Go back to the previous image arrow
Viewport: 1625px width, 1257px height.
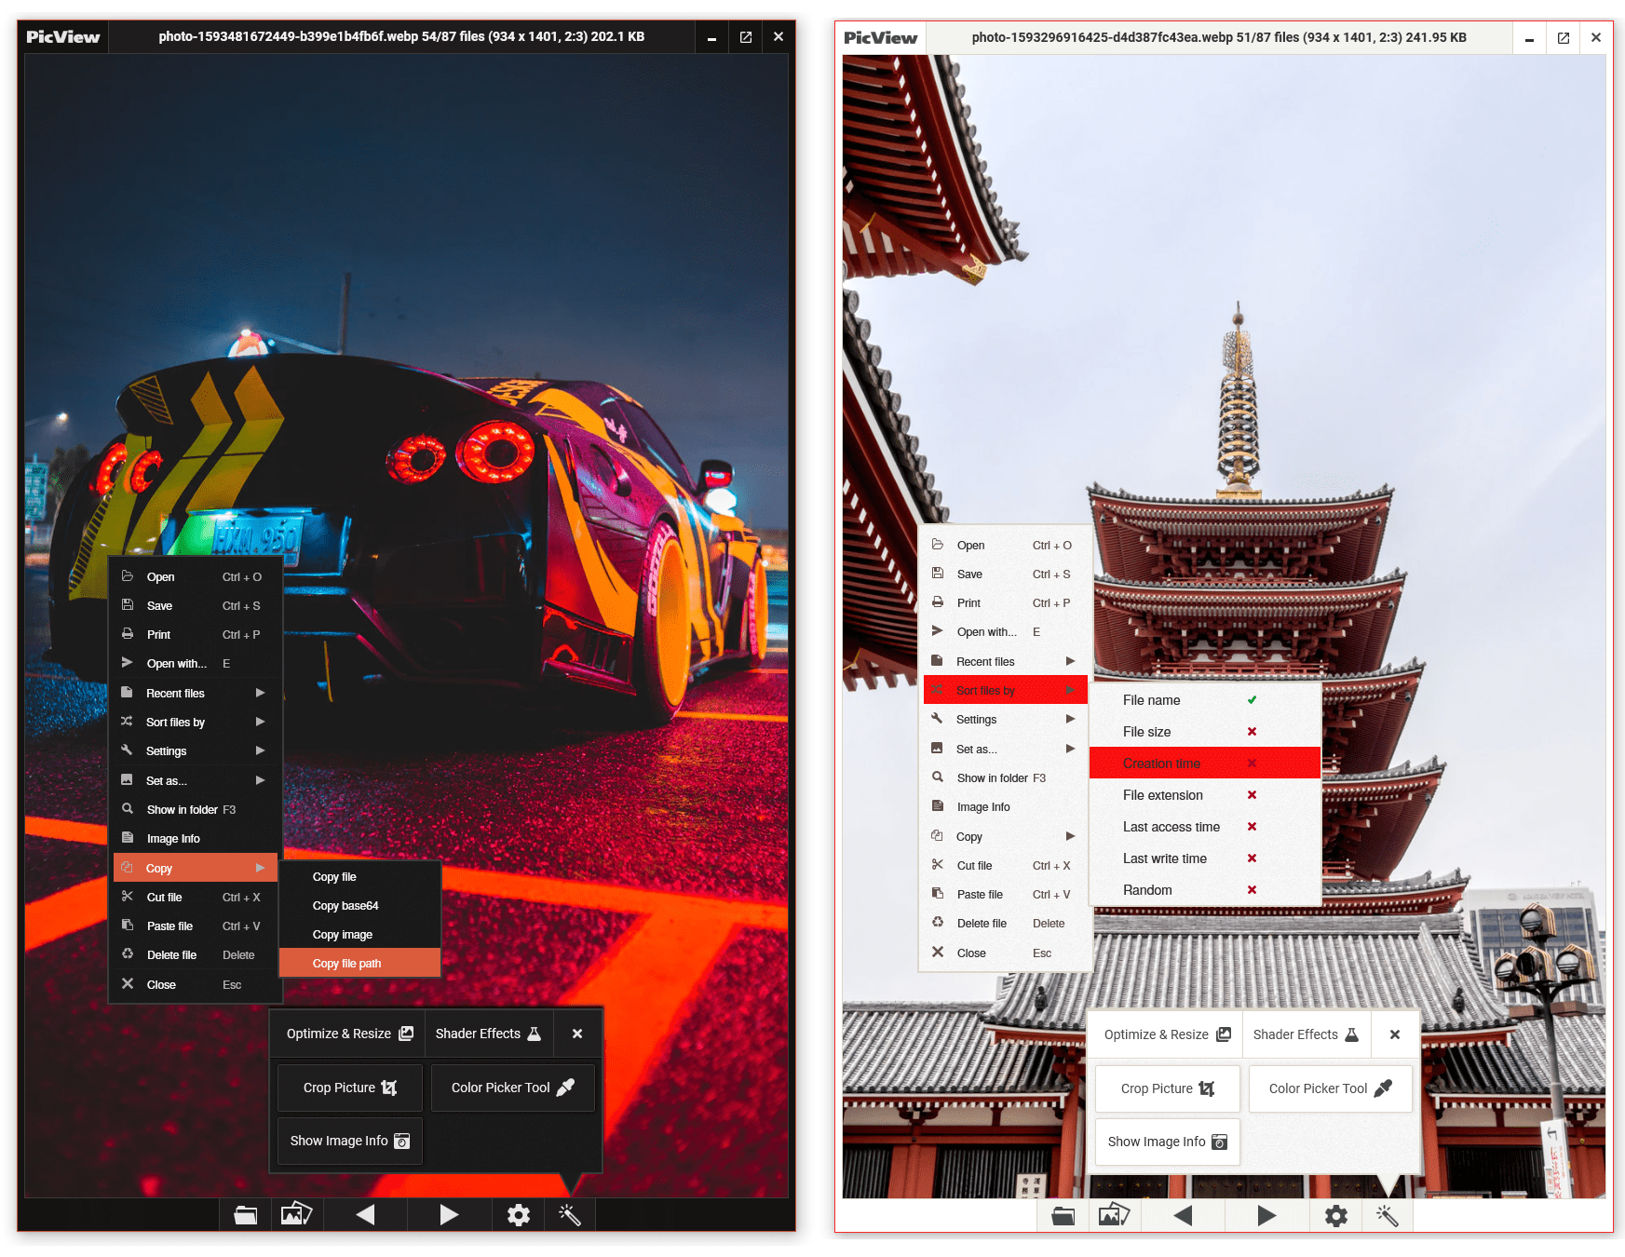[x=365, y=1214]
